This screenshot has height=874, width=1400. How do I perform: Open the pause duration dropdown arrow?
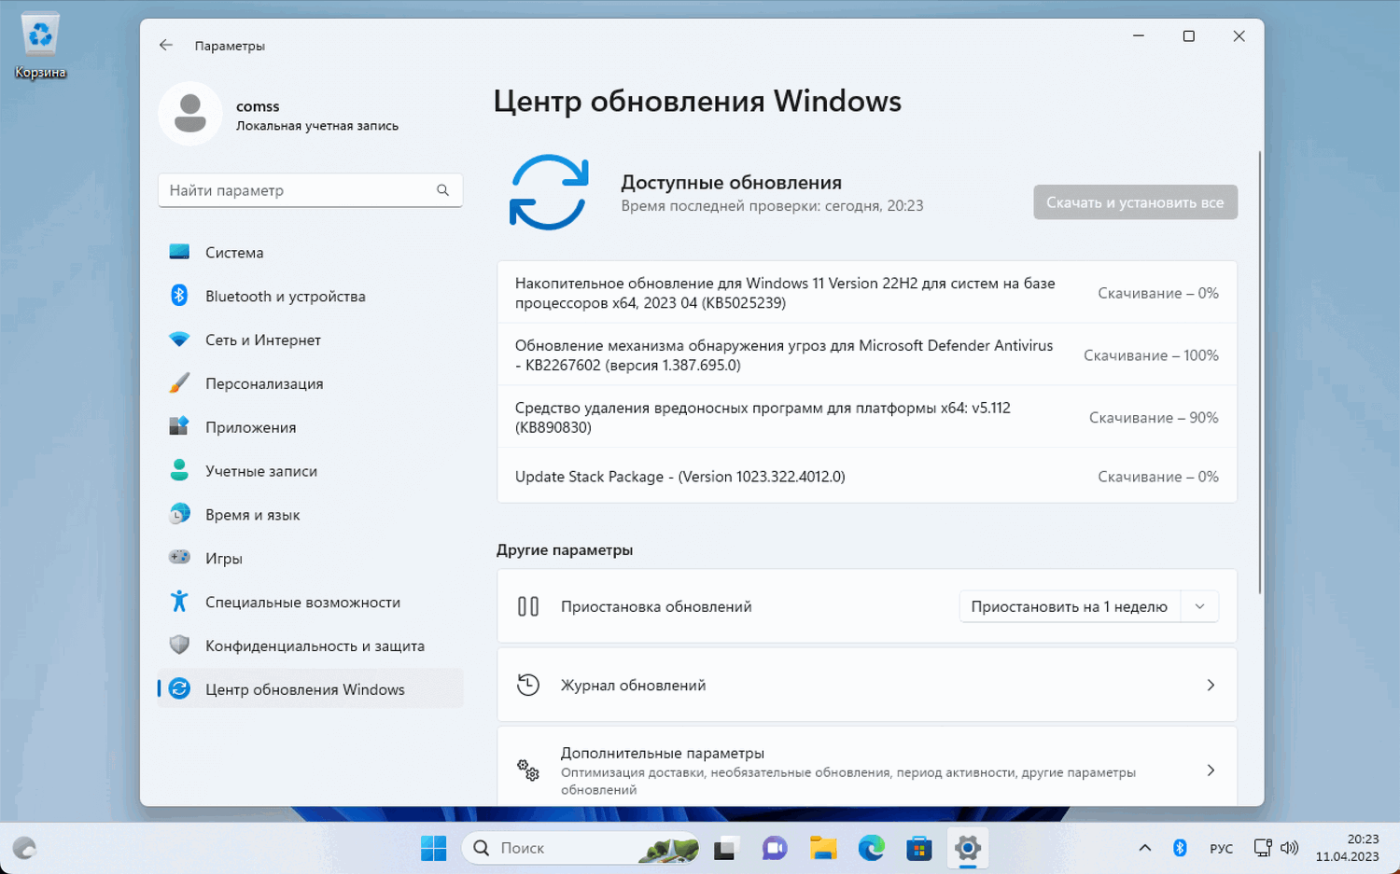[1199, 606]
